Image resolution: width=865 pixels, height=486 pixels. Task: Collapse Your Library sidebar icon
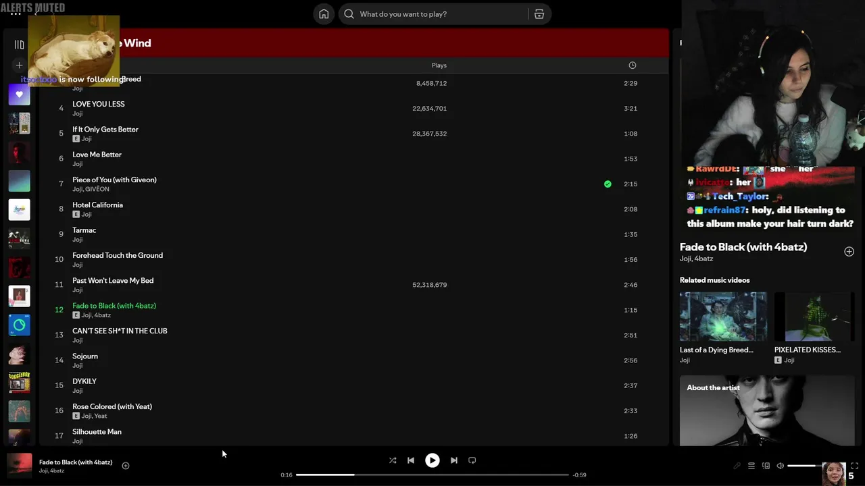tap(19, 45)
